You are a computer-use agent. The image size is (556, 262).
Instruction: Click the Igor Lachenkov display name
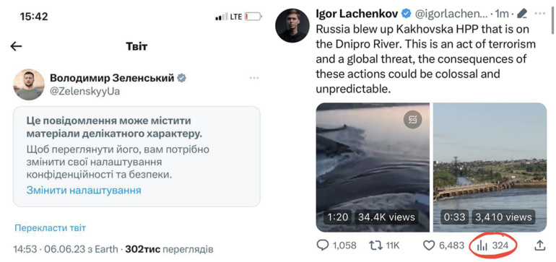pos(357,14)
